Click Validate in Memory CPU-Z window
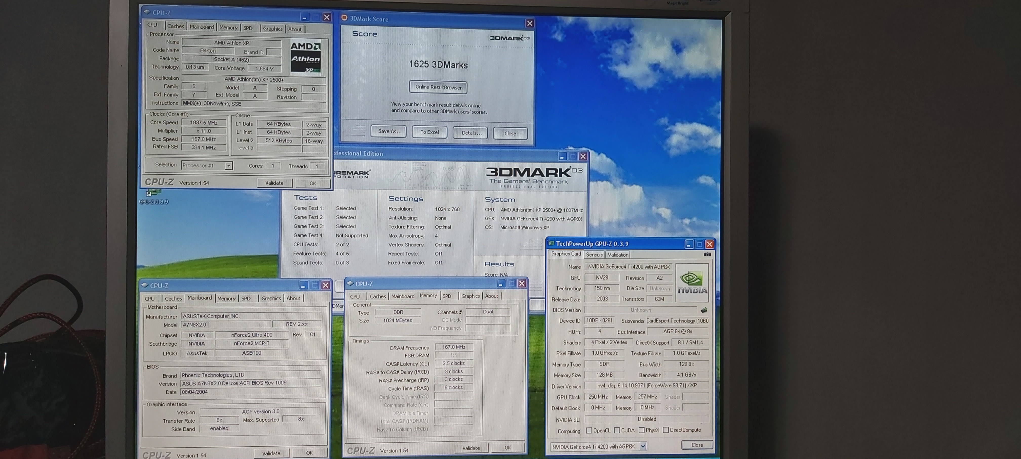This screenshot has width=1021, height=459. 471,448
